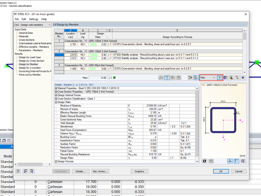The height and width of the screenshot is (196, 261).
Task: Open Effective Lengths - Members item
Action: tap(34, 47)
